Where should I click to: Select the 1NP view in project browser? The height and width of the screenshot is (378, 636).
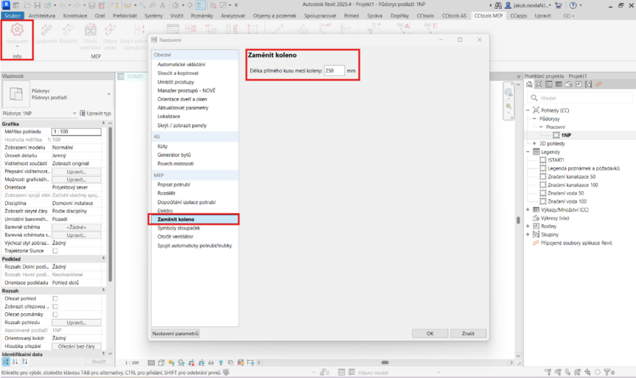pyautogui.click(x=566, y=135)
